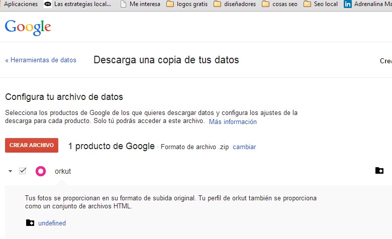Click the 'Configura tu archivo de datos' heading
Screen dimensions: 392x239
[64, 96]
